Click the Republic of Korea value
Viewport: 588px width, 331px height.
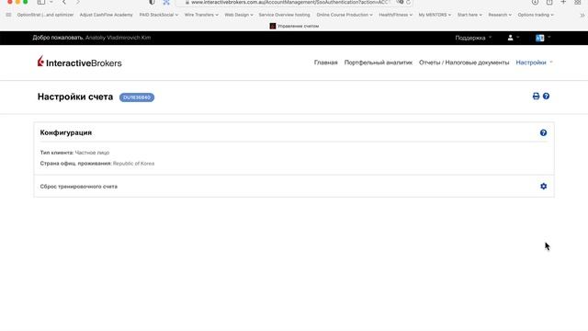pos(133,164)
